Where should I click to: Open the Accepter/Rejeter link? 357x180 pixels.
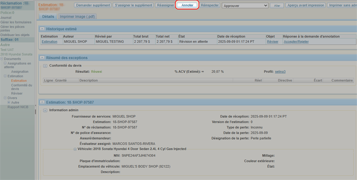pos(296,42)
